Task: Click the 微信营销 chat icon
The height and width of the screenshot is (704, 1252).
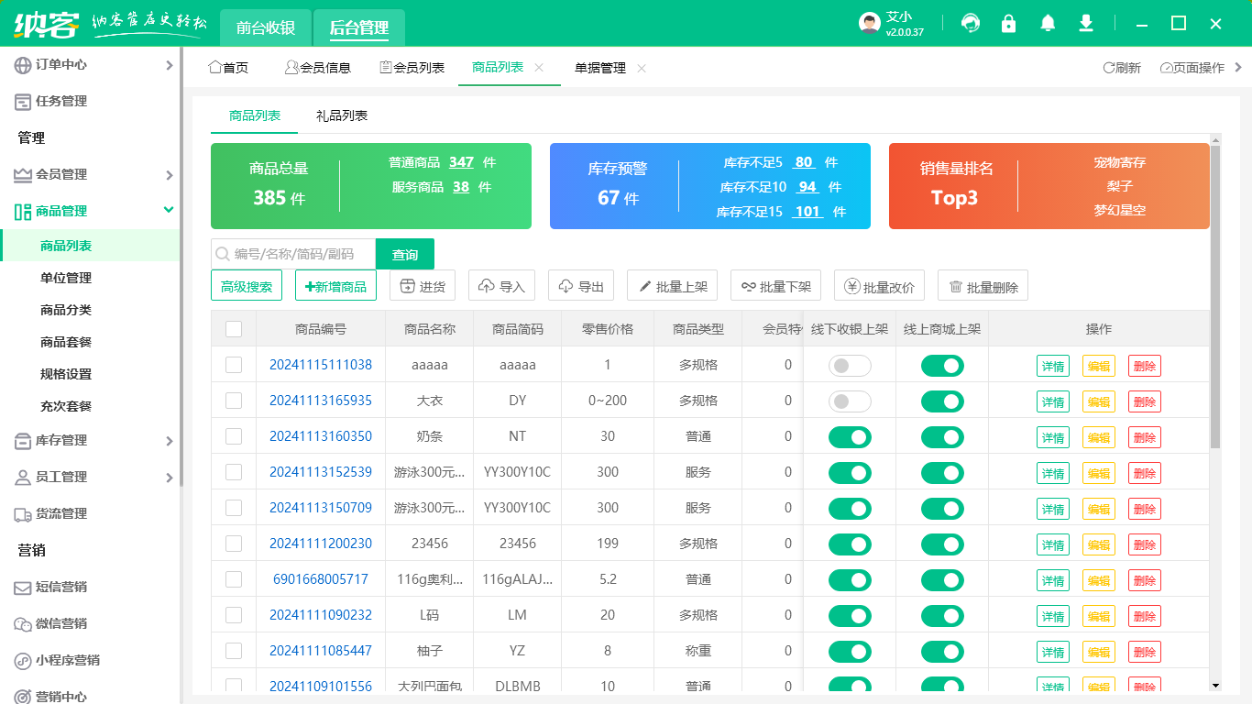Action: click(x=23, y=624)
